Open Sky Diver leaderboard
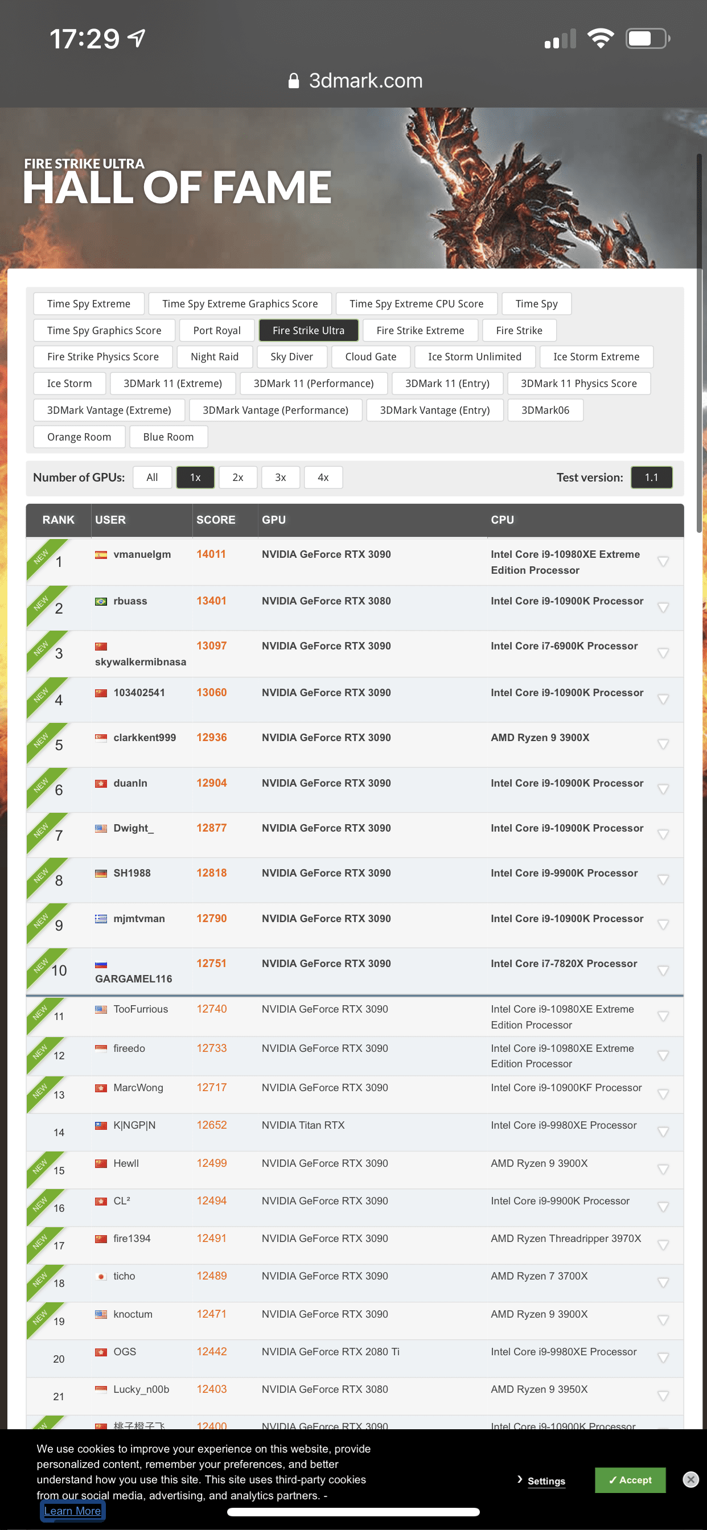The width and height of the screenshot is (707, 1530). [291, 356]
